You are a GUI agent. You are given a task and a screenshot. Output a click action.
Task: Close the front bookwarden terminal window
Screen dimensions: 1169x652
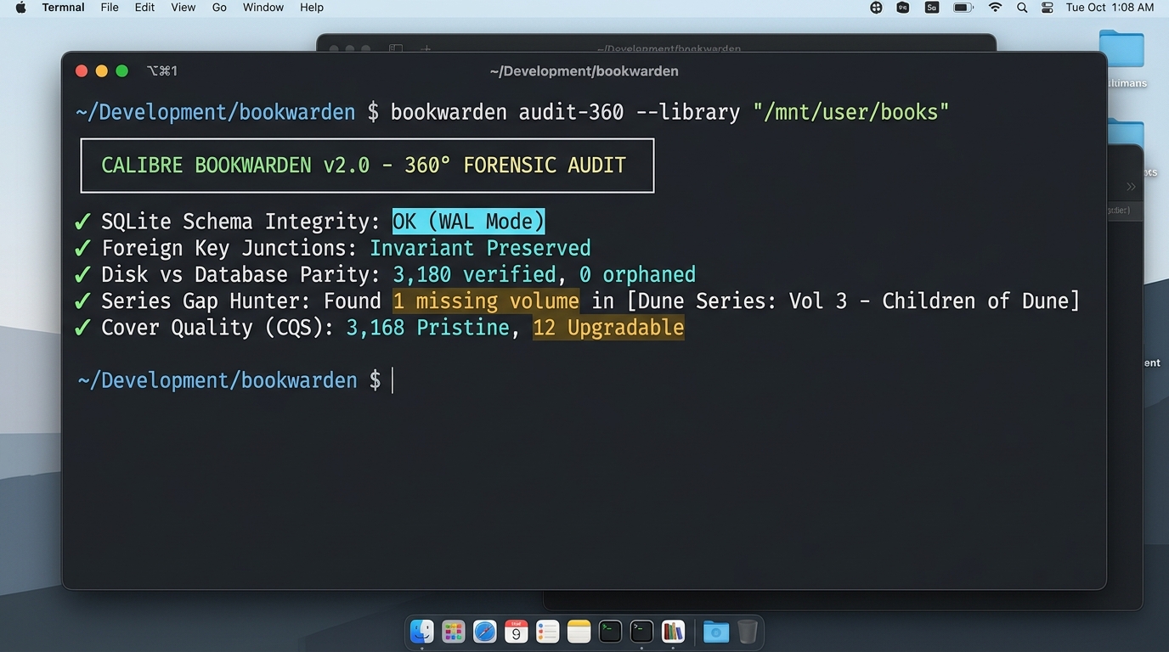[x=82, y=71]
